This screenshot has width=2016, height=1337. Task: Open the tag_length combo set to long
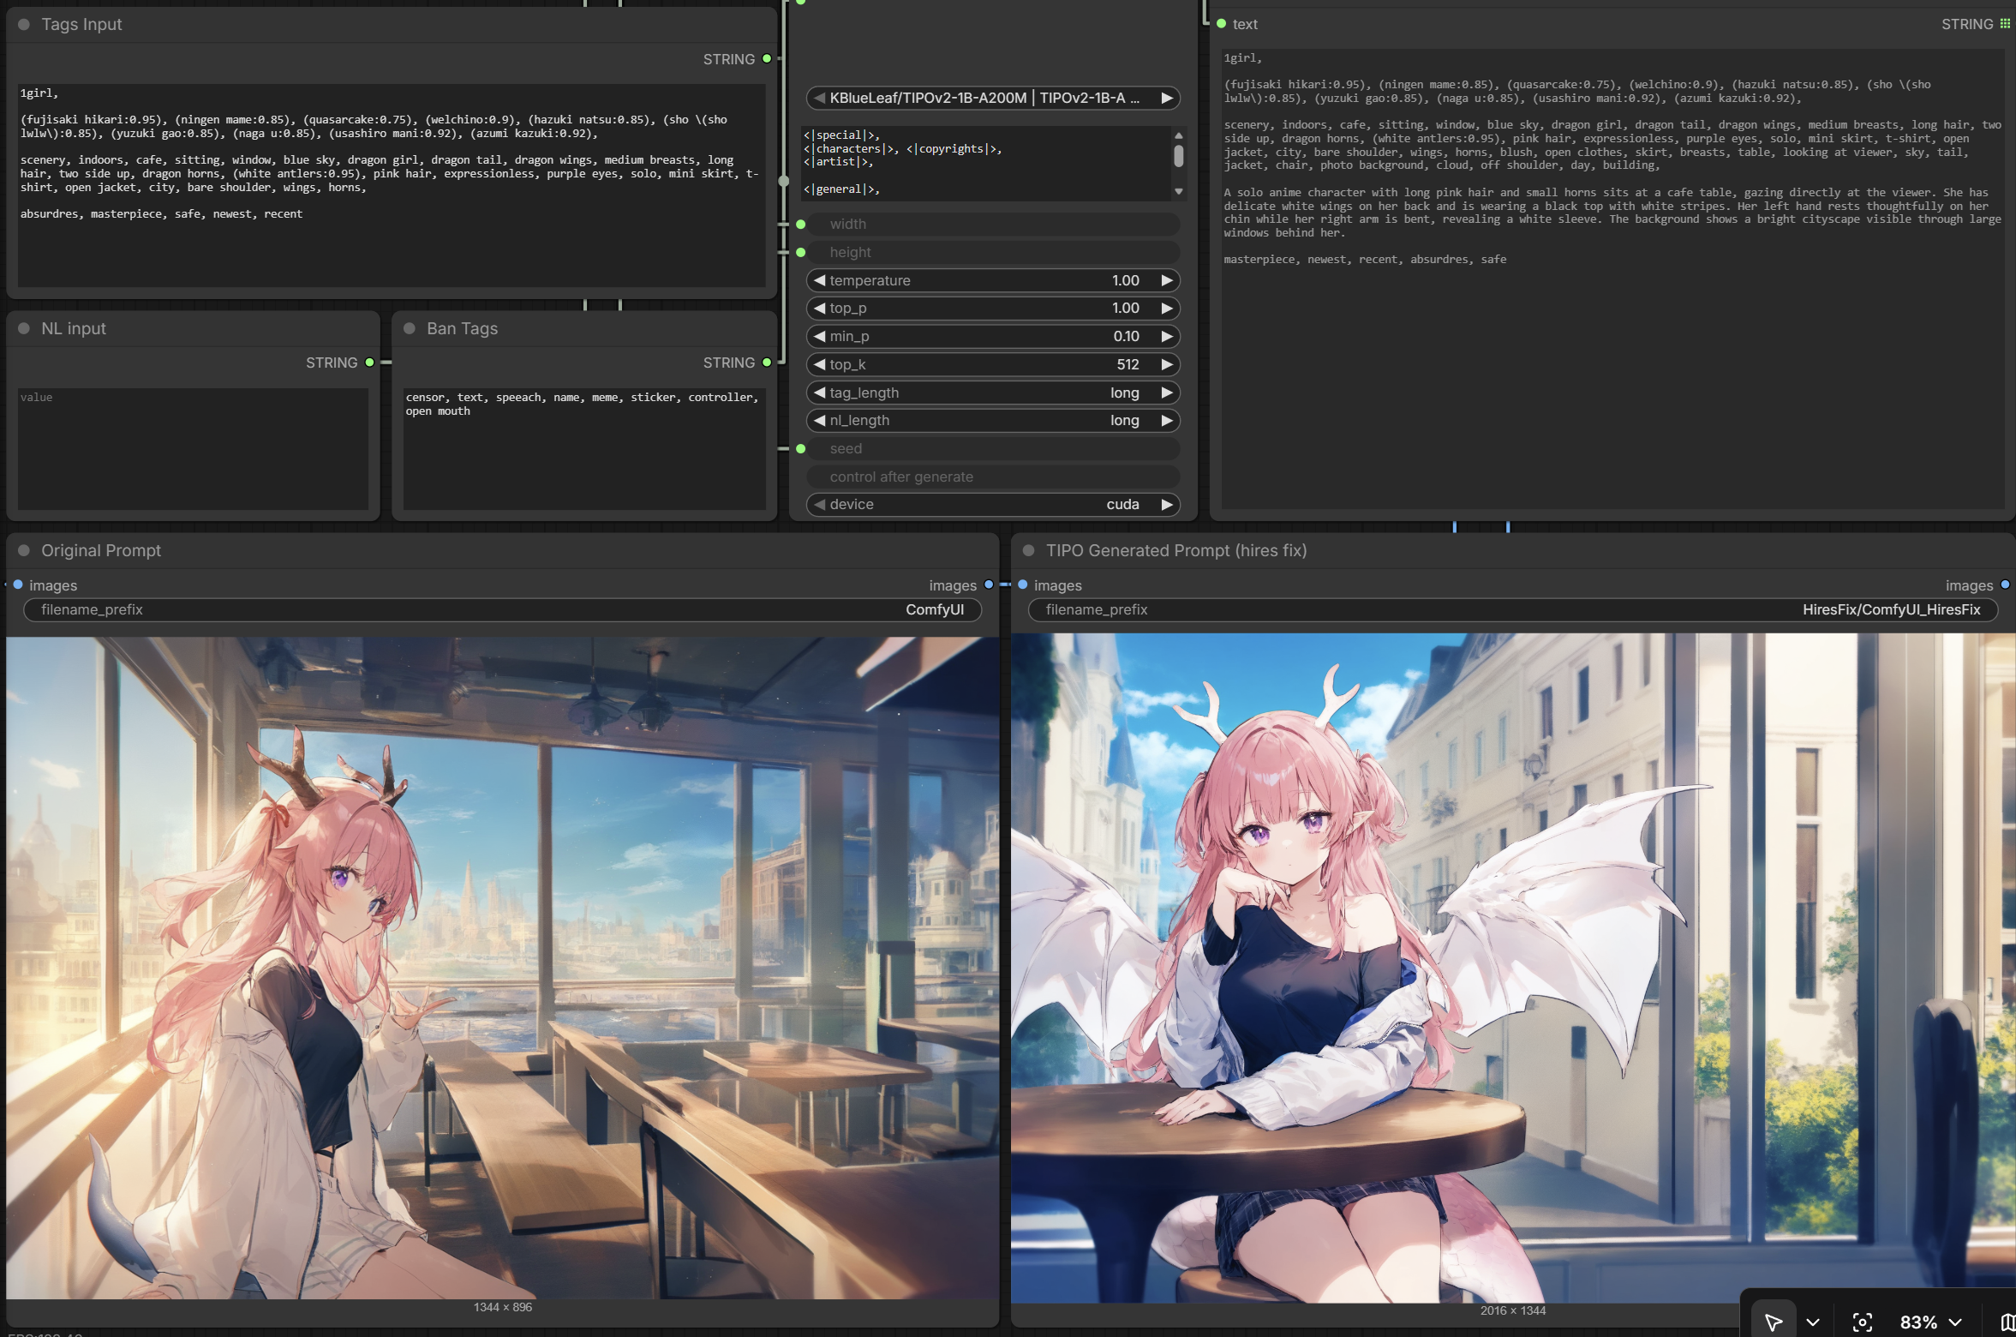993,393
